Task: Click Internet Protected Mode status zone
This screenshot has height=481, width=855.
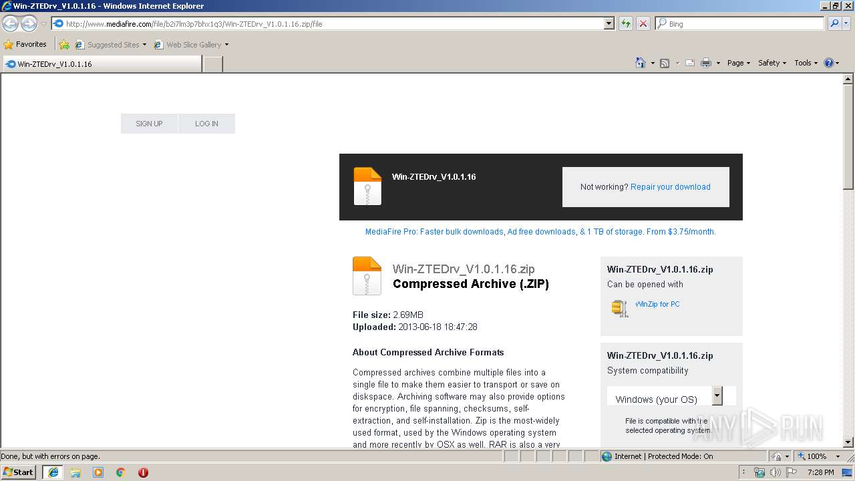Action: (x=683, y=456)
